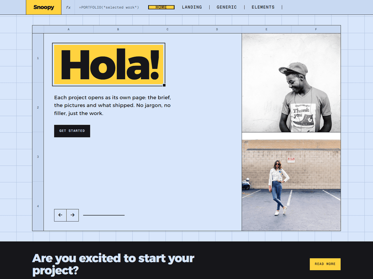The height and width of the screenshot is (279, 373).
Task: Click the Snoopy logo
Action: [44, 7]
